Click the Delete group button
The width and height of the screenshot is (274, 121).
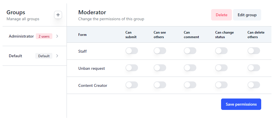pyautogui.click(x=221, y=15)
